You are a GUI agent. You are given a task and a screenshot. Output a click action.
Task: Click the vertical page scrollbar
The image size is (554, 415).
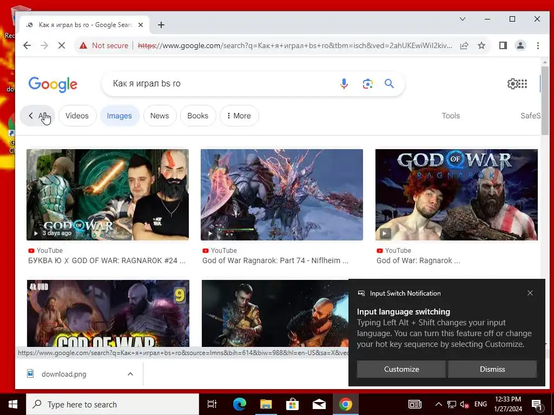[545, 101]
